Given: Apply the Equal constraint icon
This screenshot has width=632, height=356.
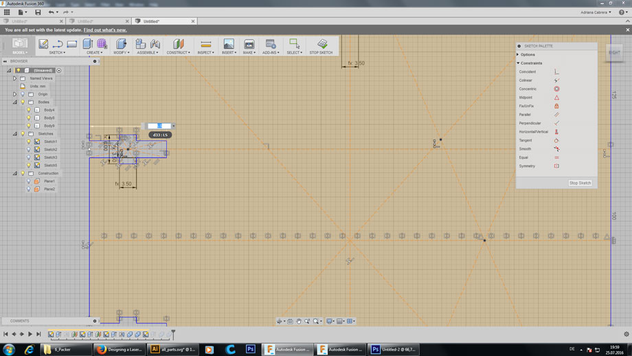Looking at the screenshot, I should pos(556,157).
